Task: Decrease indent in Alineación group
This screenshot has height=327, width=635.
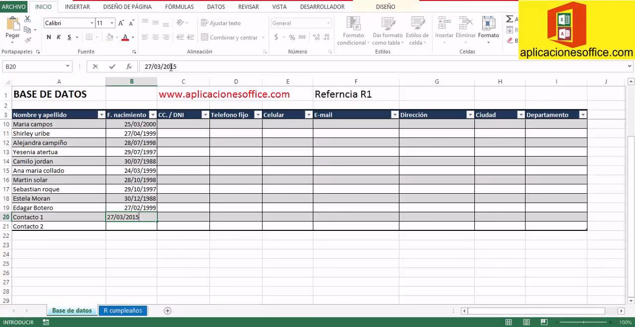Action: (180, 37)
